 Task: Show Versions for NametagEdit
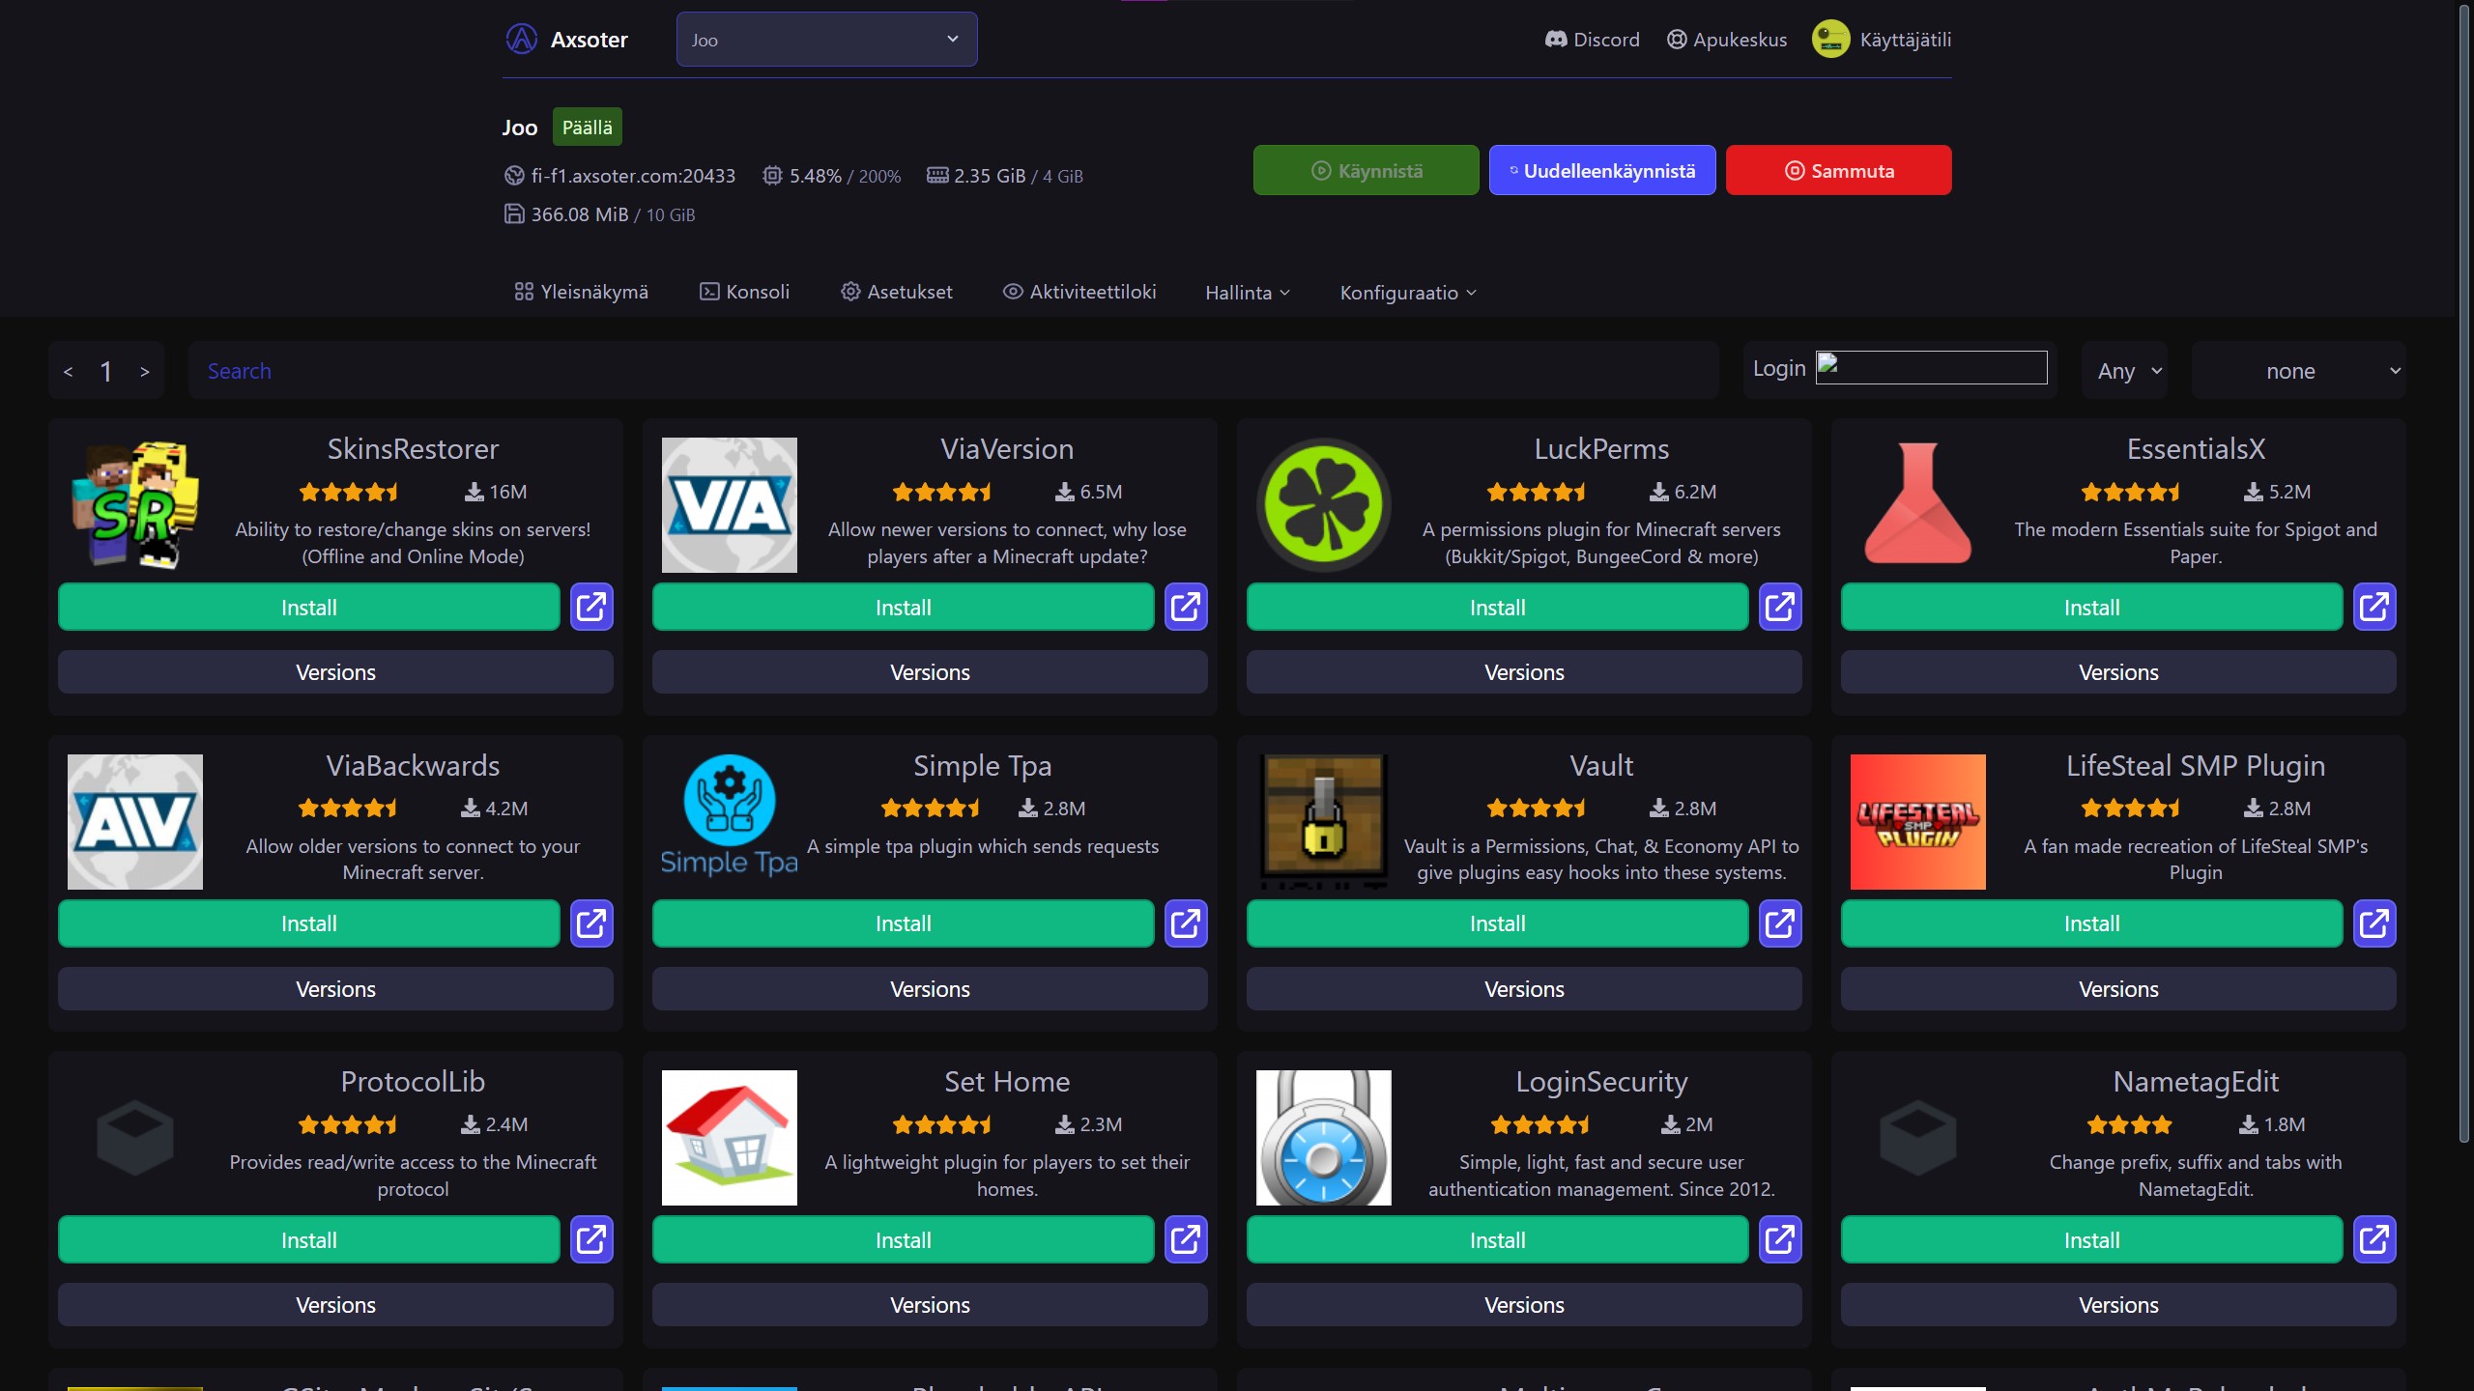click(x=2118, y=1305)
